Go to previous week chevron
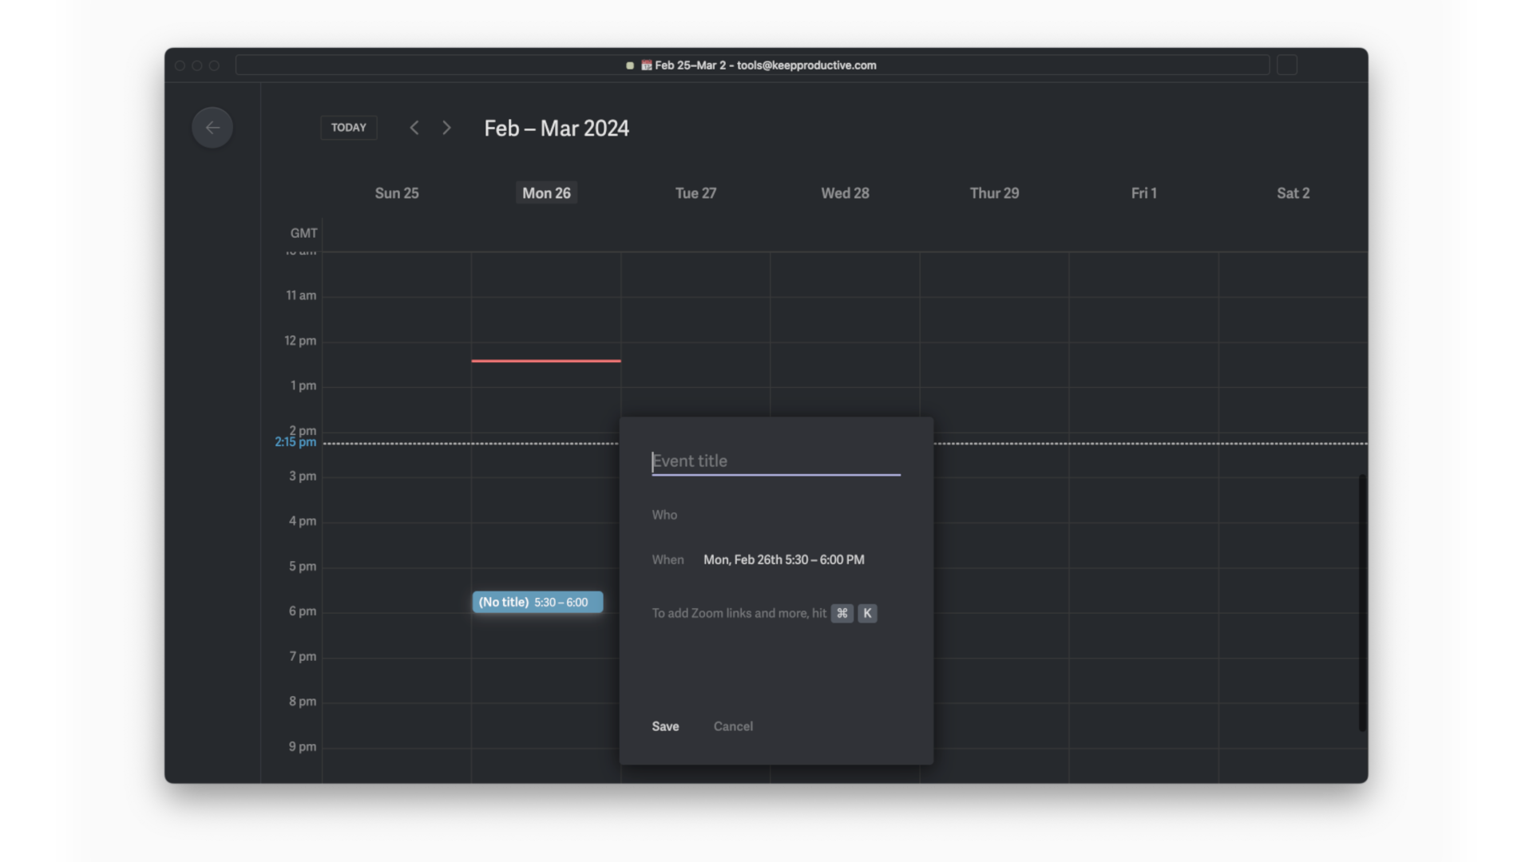The width and height of the screenshot is (1533, 862). [x=414, y=128]
